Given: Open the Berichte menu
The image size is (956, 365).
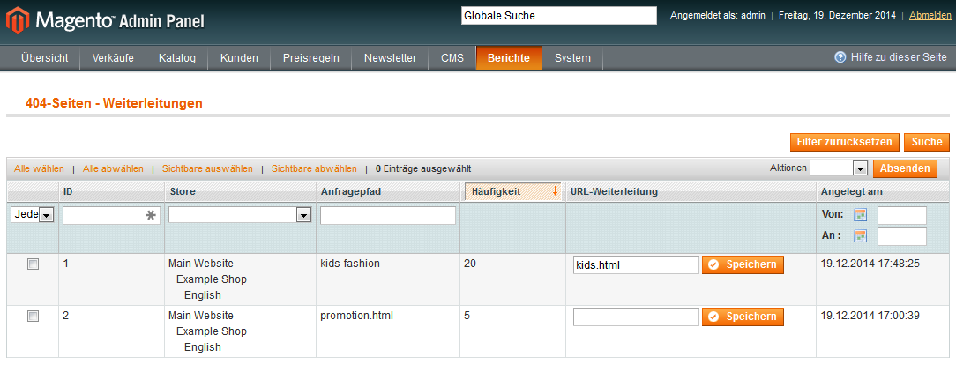Looking at the screenshot, I should coord(509,58).
